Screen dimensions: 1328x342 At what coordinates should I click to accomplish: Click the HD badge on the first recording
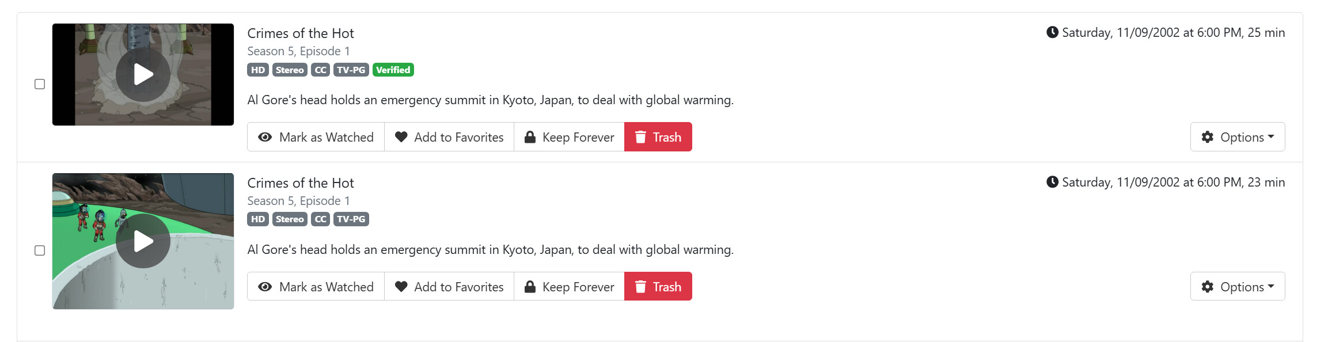tap(258, 70)
